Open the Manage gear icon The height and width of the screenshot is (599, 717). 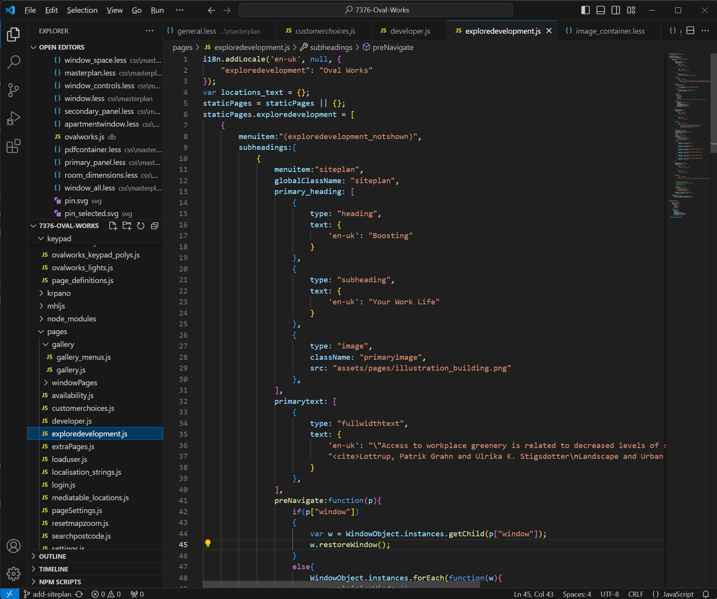point(13,573)
